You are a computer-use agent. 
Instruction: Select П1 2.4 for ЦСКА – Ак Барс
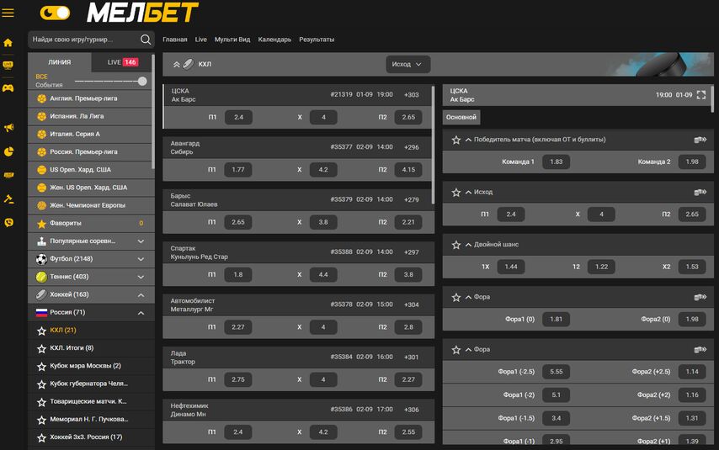coord(238,117)
